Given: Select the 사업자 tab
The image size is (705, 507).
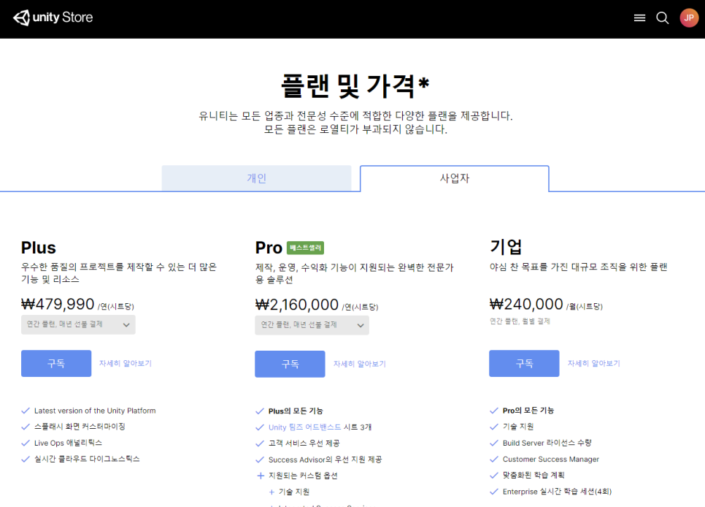Looking at the screenshot, I should [454, 178].
